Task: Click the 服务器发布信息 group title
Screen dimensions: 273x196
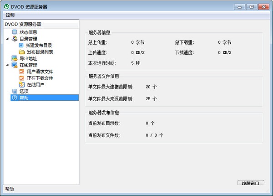Action: [x=104, y=113]
